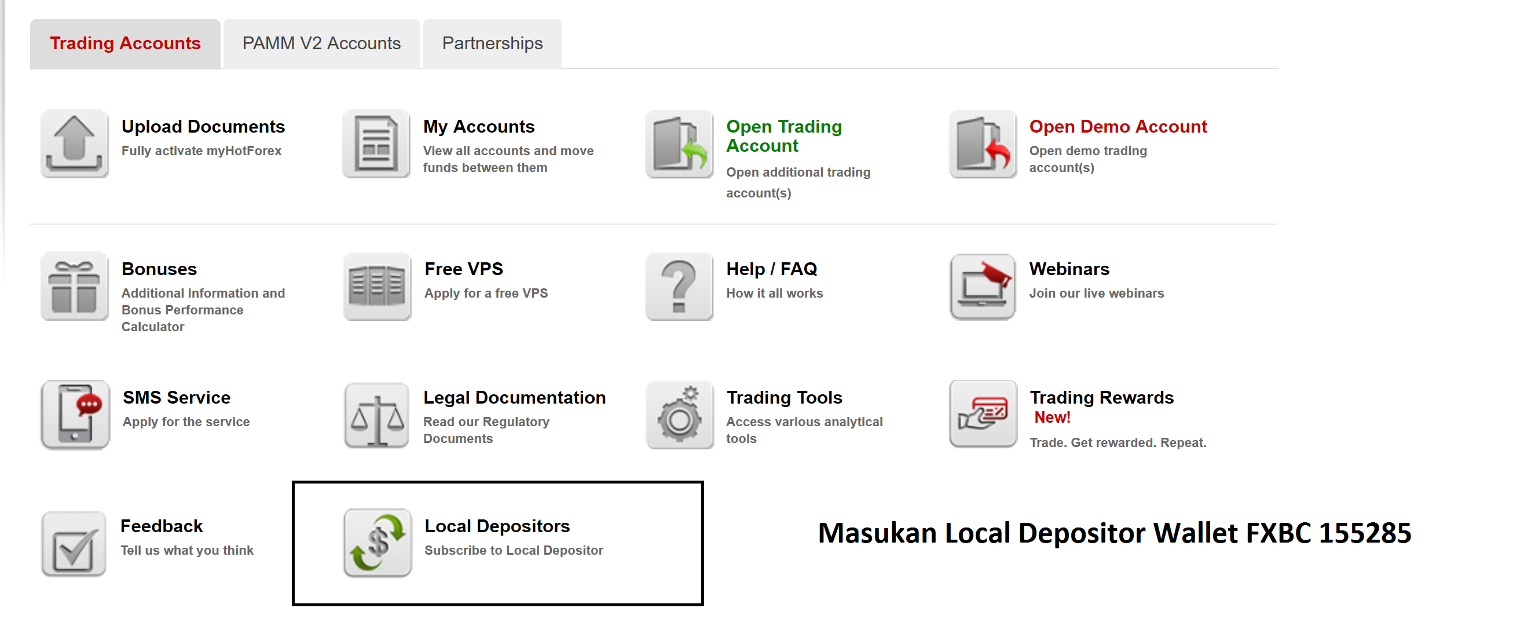Screen dimensions: 1535x619
Task: Click the Local Depositors dollar icon
Action: (377, 543)
